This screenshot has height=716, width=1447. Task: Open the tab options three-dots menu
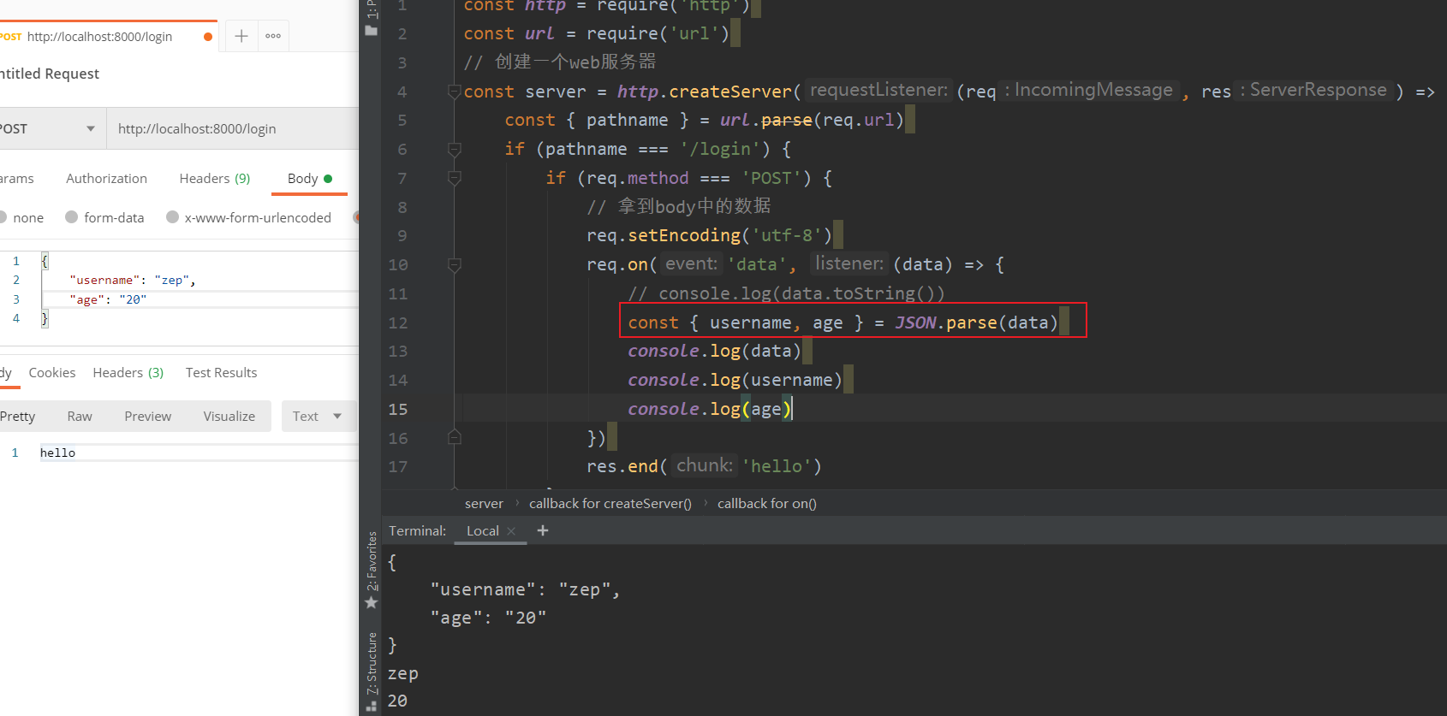click(273, 36)
